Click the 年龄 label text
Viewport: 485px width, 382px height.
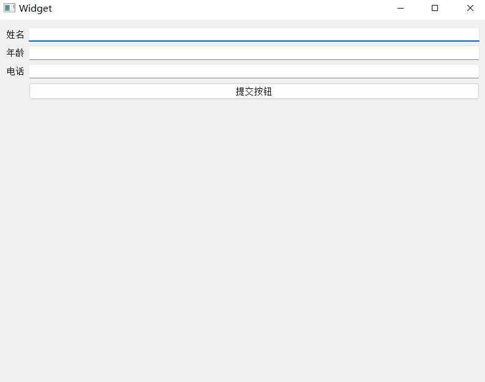pos(15,53)
